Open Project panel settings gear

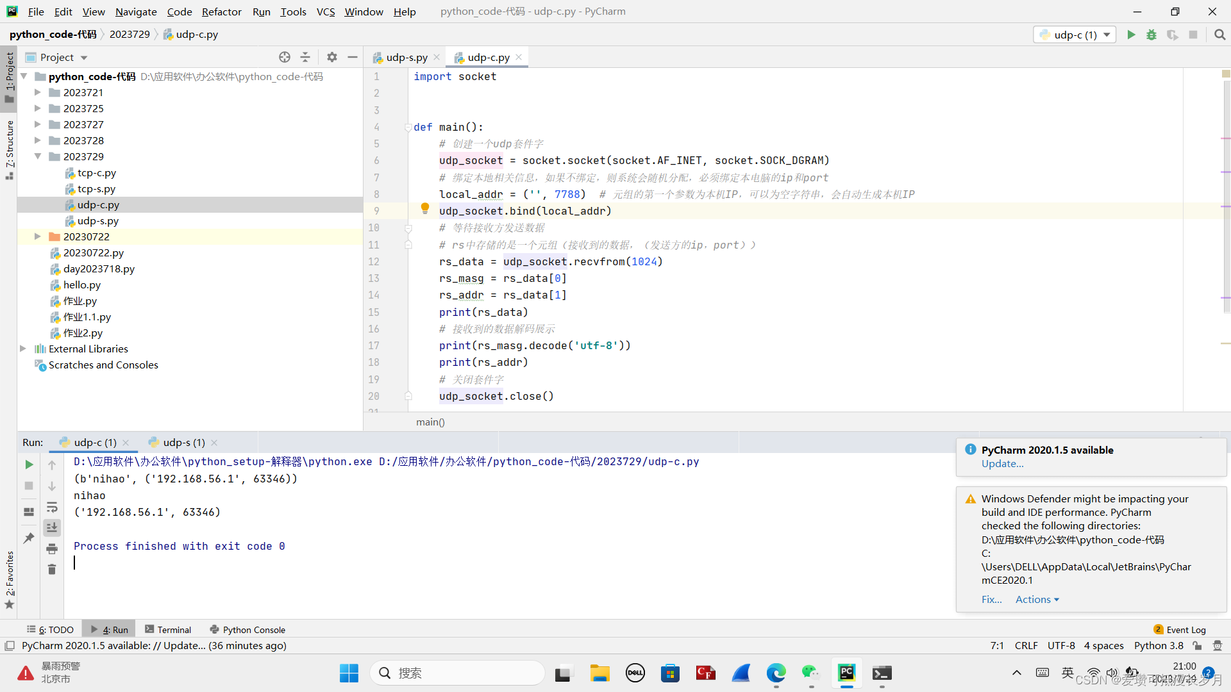coord(331,57)
